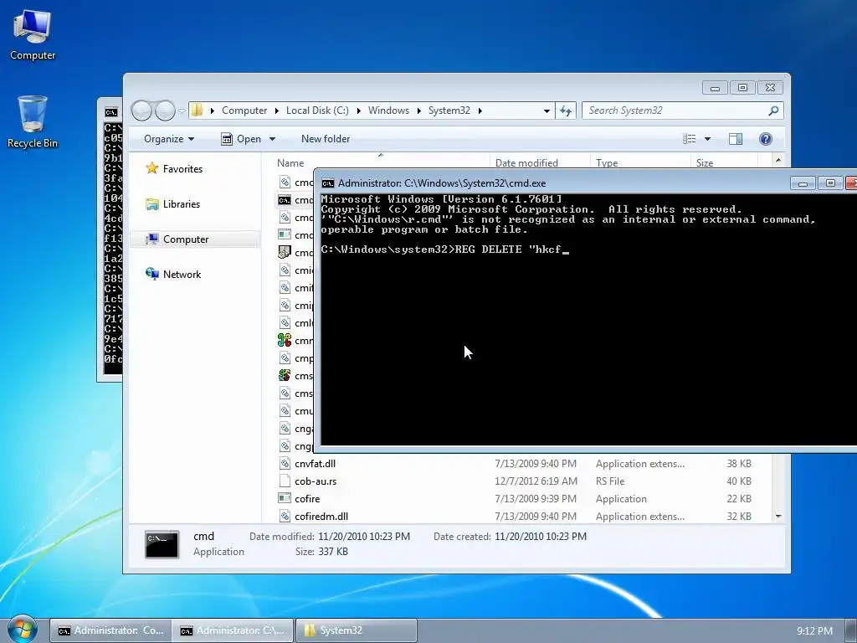Expand view options dropdown arrow

click(707, 139)
